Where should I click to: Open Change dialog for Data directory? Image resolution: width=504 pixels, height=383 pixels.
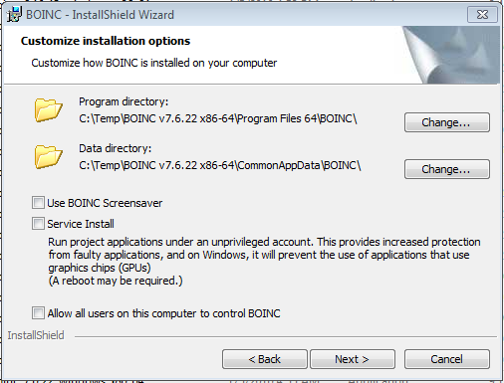(447, 169)
